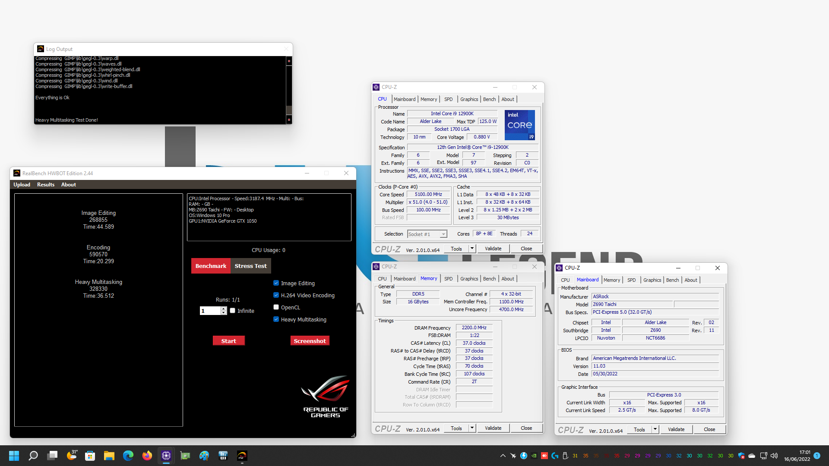The image size is (829, 466).
Task: Switch to the Stress Test tab
Action: click(x=250, y=266)
